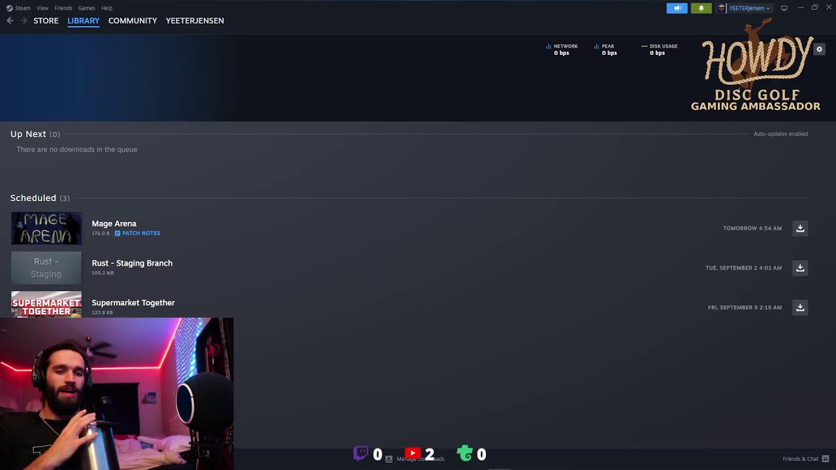The width and height of the screenshot is (836, 470).
Task: Click the Mage Arena title
Action: (x=114, y=224)
